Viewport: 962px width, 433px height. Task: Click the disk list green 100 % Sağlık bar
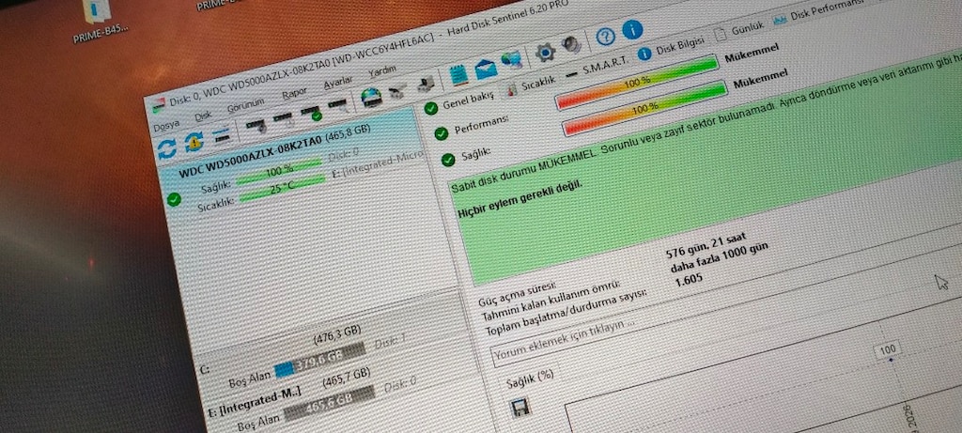tap(279, 171)
